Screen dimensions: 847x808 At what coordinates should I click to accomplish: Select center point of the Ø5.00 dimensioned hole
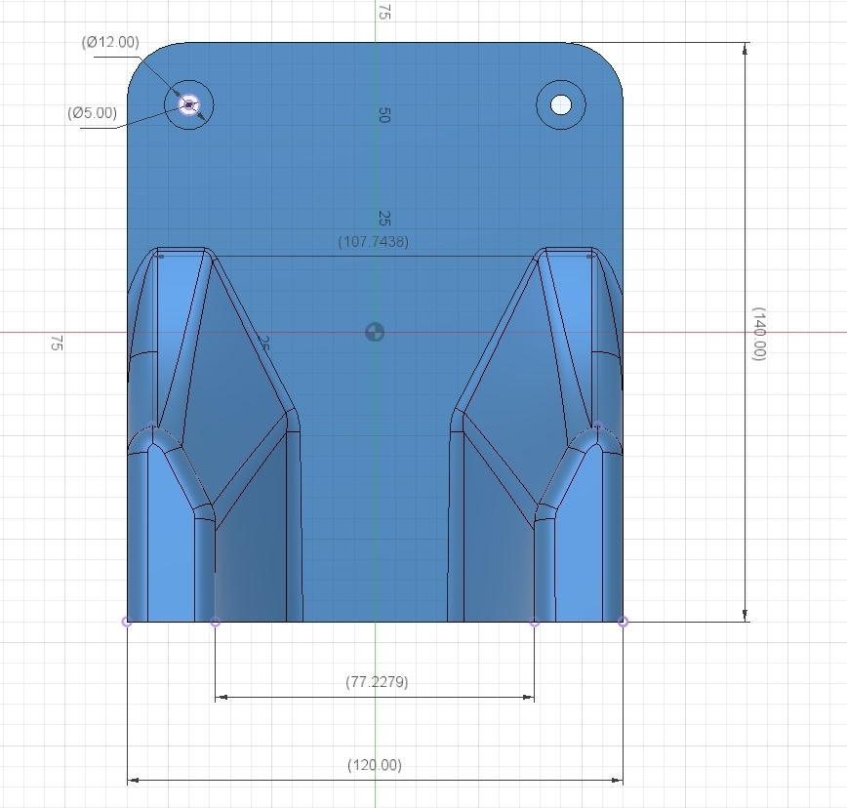tap(188, 104)
